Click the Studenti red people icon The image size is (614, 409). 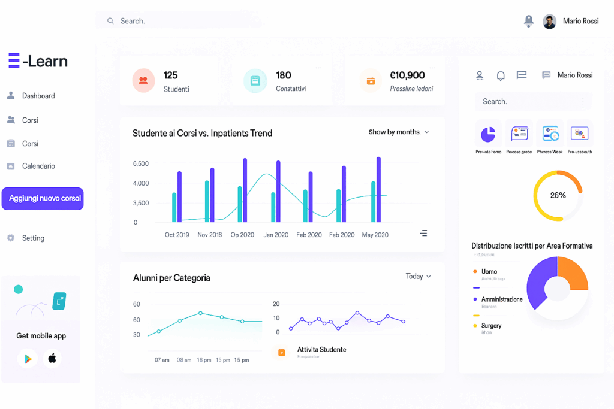point(143,80)
